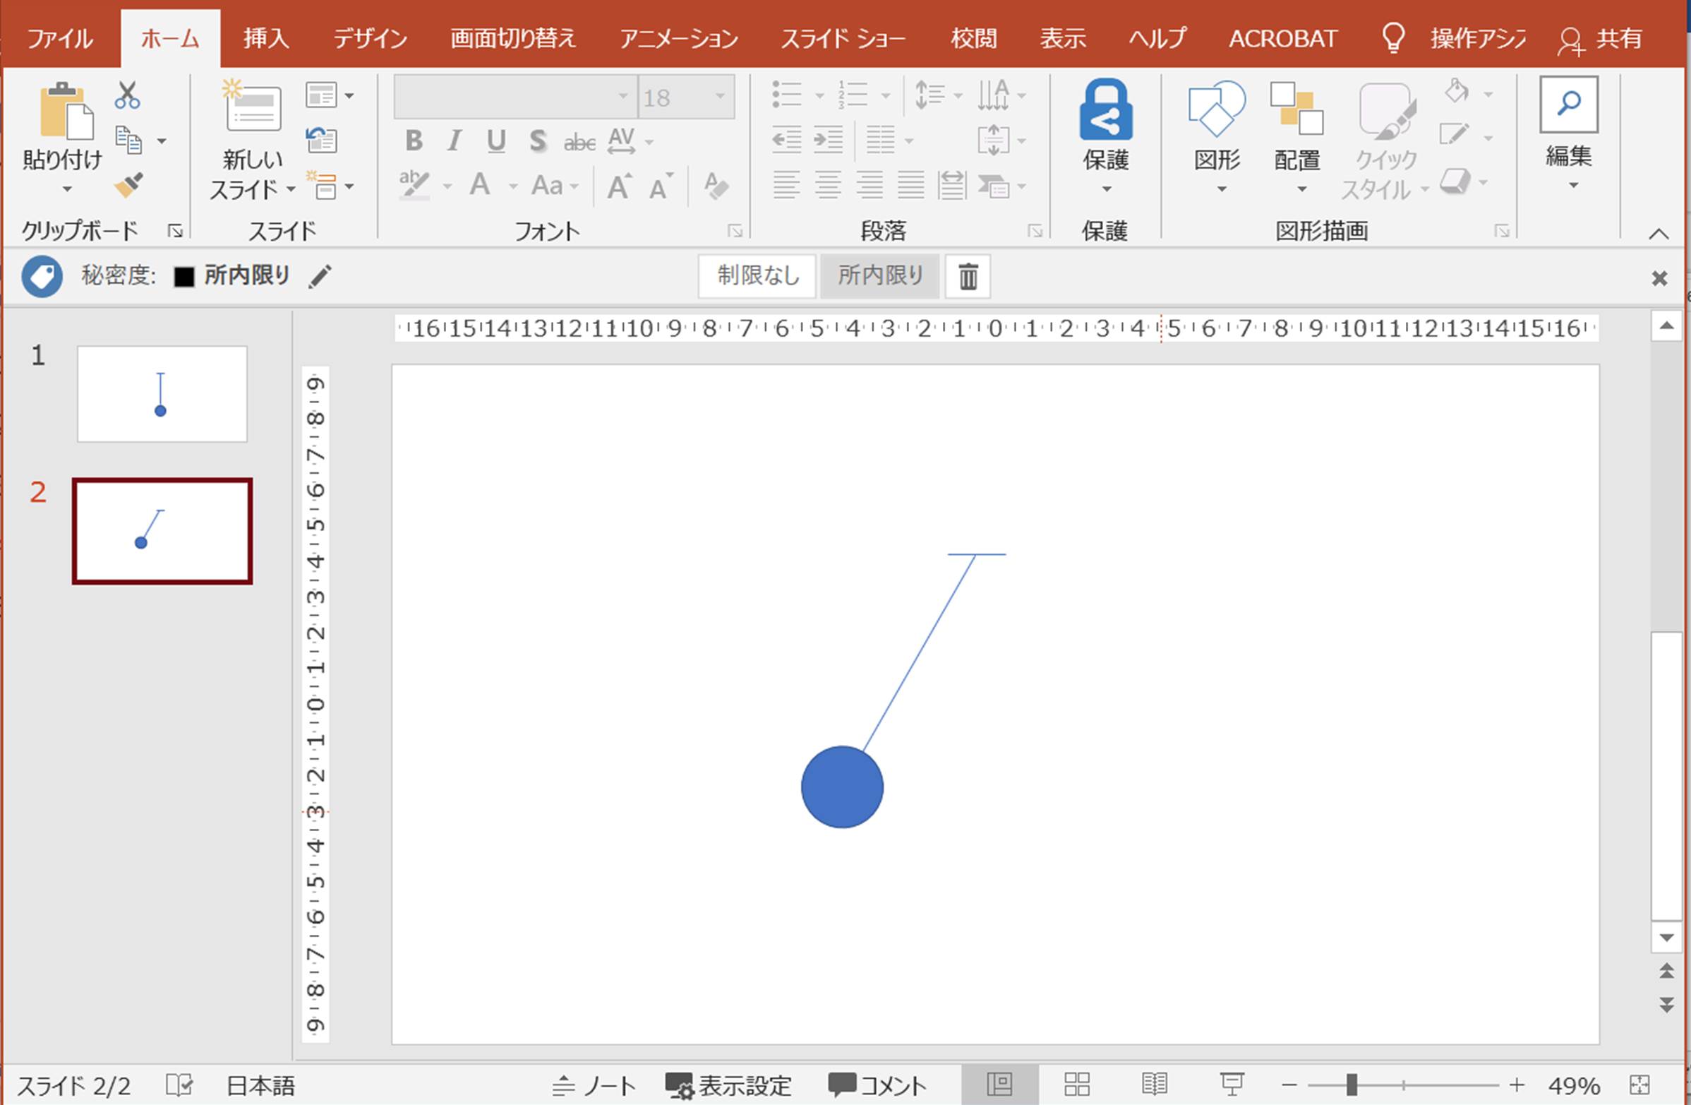
Task: Switch to slide sorter view
Action: point(1076,1085)
